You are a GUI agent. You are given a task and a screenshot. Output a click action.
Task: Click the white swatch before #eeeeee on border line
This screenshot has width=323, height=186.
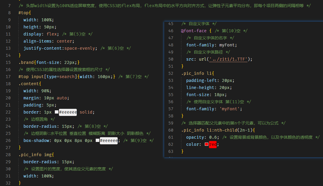(x=56, y=112)
